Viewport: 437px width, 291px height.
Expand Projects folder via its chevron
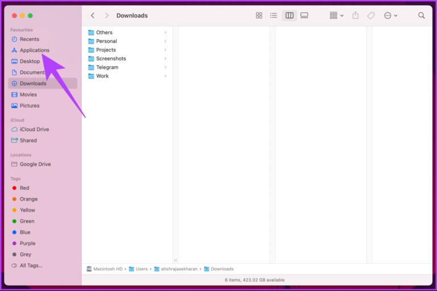click(165, 50)
